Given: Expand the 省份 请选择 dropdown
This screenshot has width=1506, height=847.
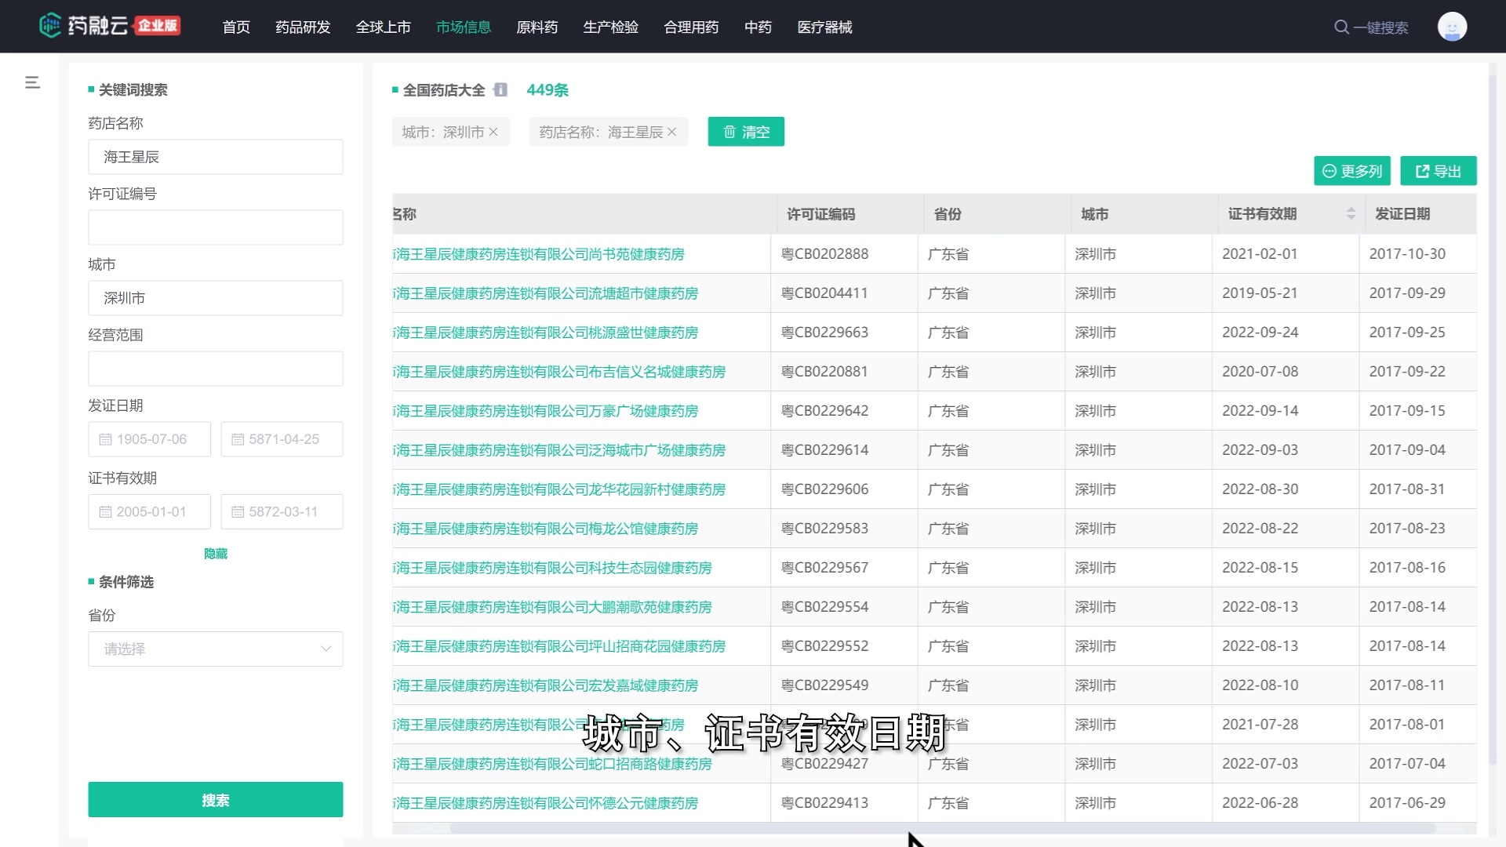Looking at the screenshot, I should 216,649.
